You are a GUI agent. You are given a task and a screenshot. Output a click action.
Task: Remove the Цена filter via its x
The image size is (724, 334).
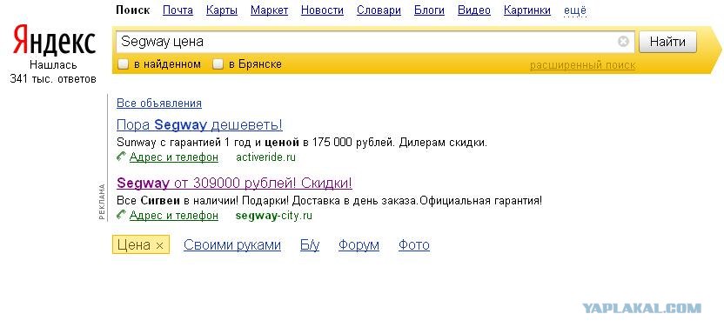[159, 246]
